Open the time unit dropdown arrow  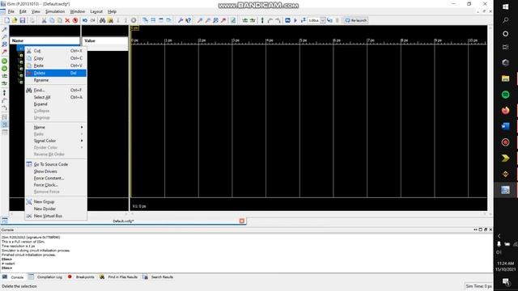[x=323, y=20]
